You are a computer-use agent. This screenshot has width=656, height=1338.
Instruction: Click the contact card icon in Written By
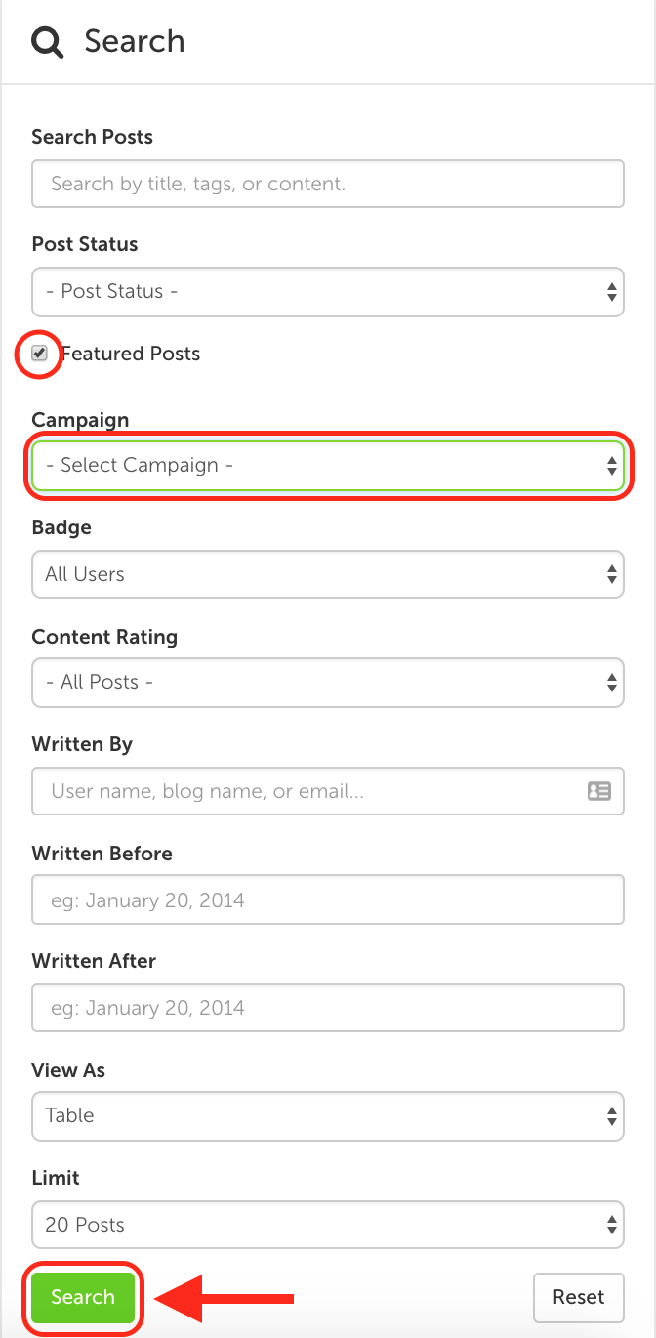(598, 791)
